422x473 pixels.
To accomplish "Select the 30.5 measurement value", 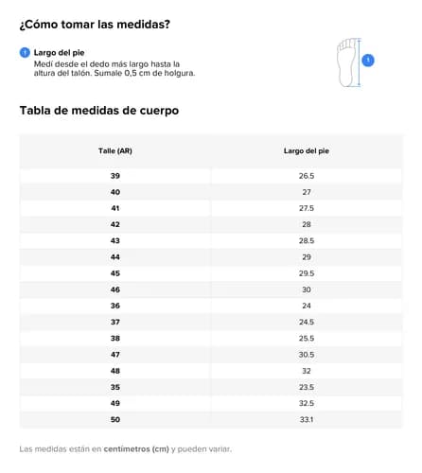I will pos(307,355).
